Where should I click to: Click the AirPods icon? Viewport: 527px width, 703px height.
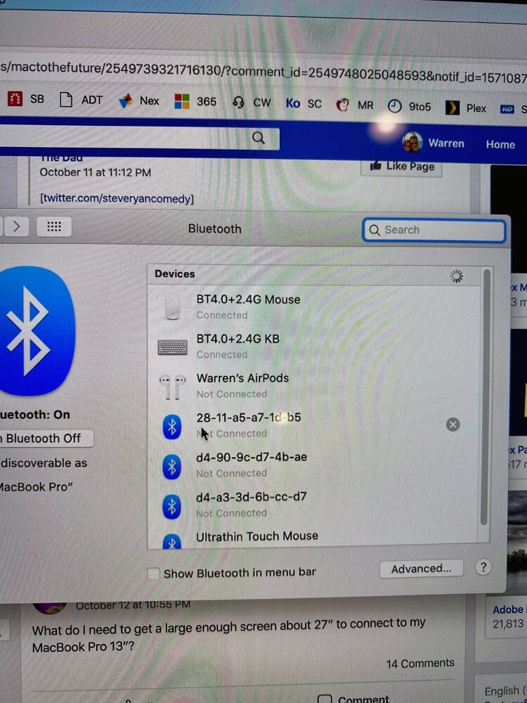[173, 387]
